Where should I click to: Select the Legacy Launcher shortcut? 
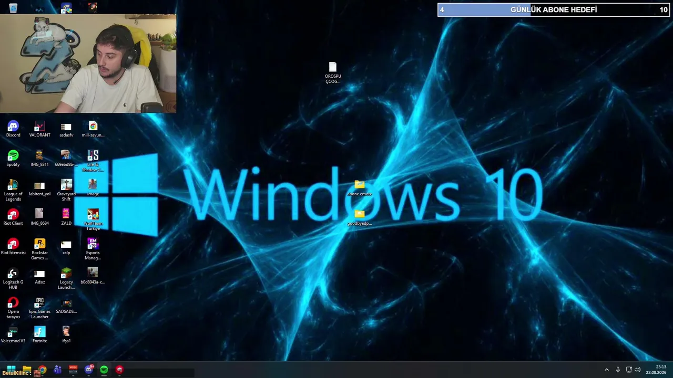pyautogui.click(x=66, y=279)
